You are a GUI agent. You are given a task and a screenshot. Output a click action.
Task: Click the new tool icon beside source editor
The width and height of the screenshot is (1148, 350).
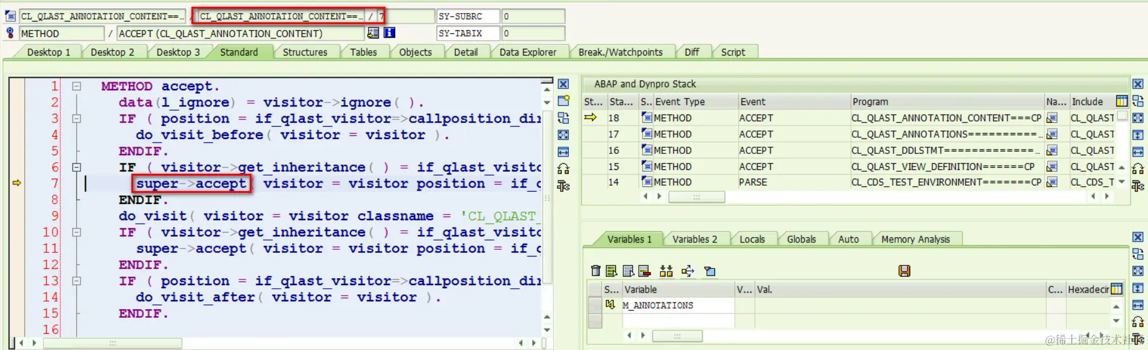click(x=563, y=101)
